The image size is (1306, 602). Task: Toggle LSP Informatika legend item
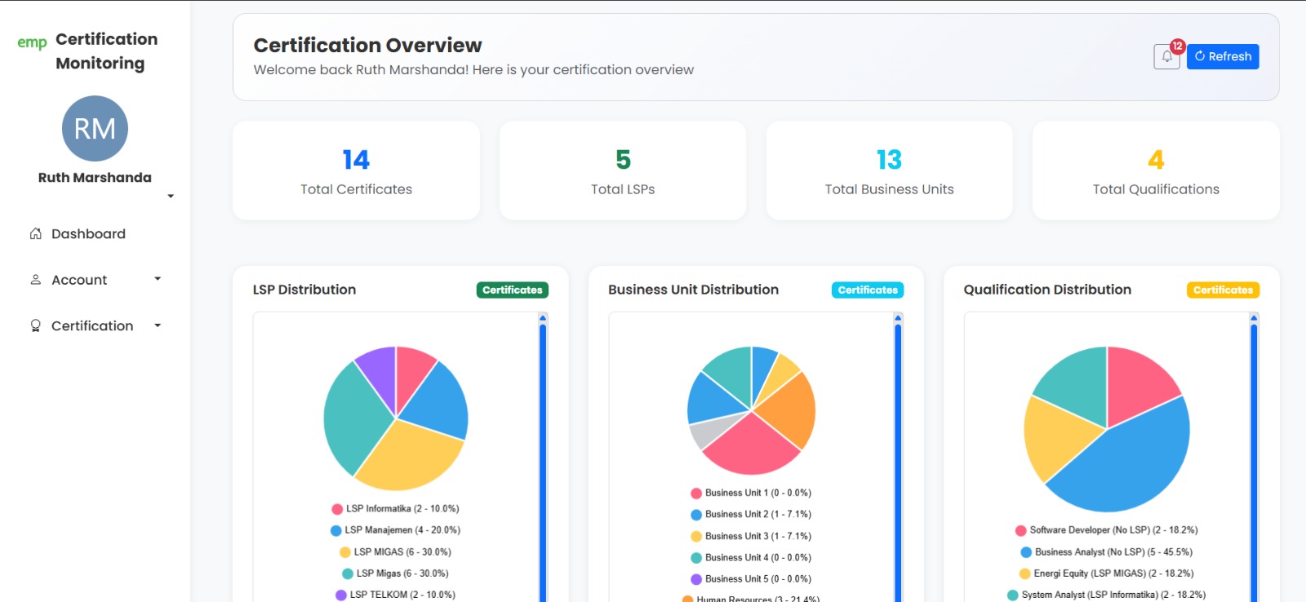[x=395, y=508]
